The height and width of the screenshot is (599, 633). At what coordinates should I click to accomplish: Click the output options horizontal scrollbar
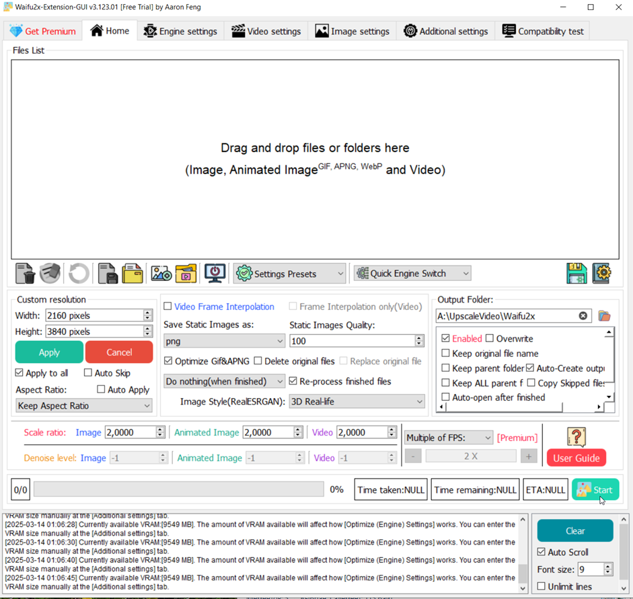click(521, 407)
